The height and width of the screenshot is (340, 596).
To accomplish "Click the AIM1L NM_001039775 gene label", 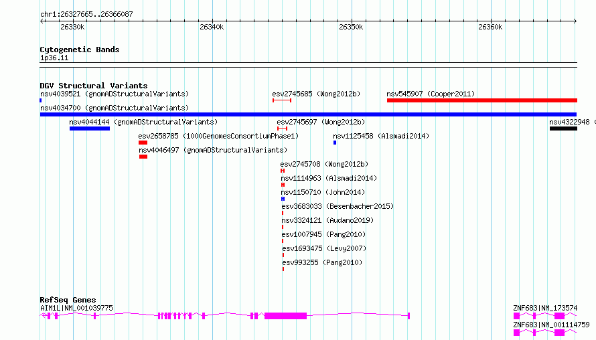I will click(x=76, y=308).
